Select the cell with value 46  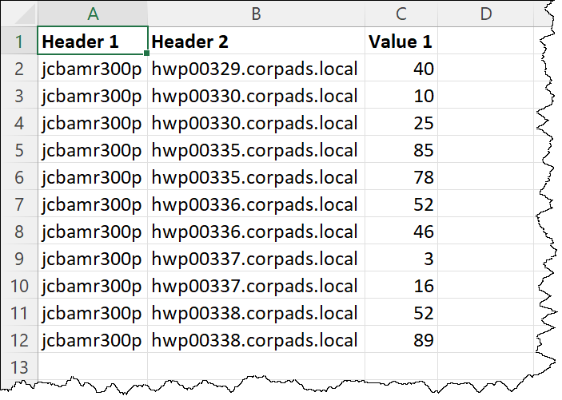coord(401,232)
